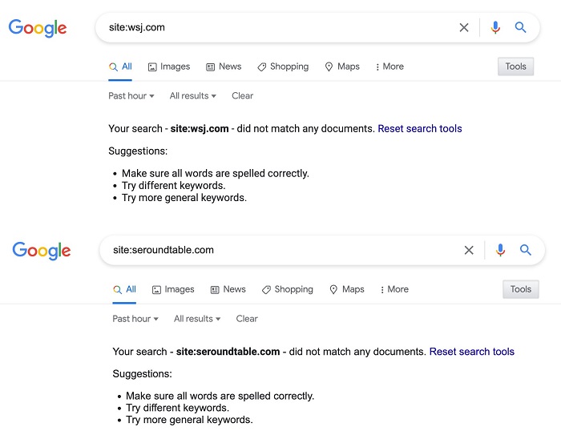Select the All tab in the seroundtable.com results
The width and height of the screenshot is (561, 435).
(x=124, y=289)
